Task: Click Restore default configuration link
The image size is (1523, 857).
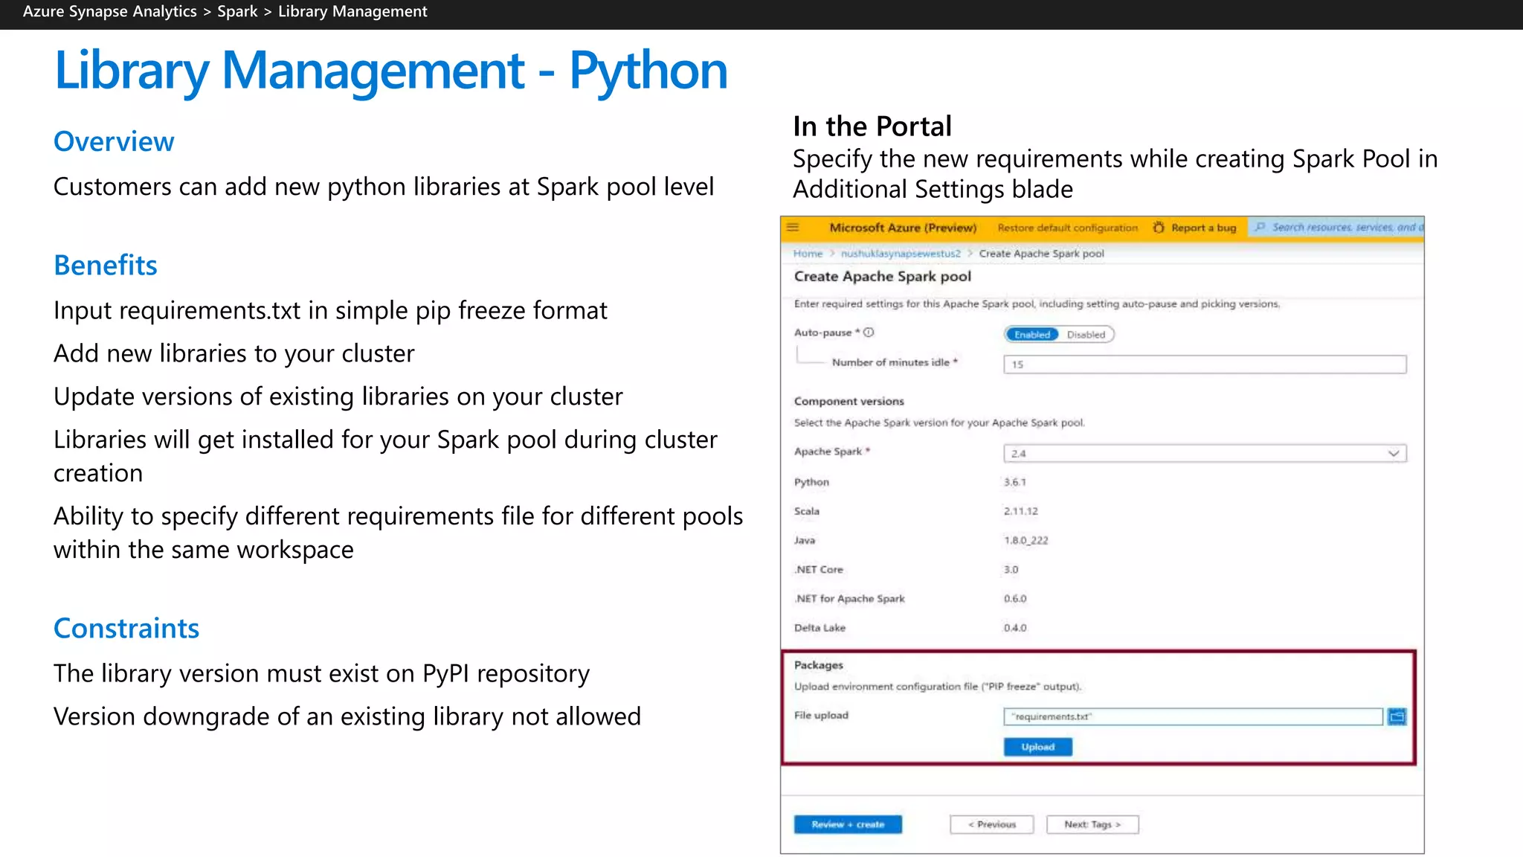Action: tap(1068, 228)
